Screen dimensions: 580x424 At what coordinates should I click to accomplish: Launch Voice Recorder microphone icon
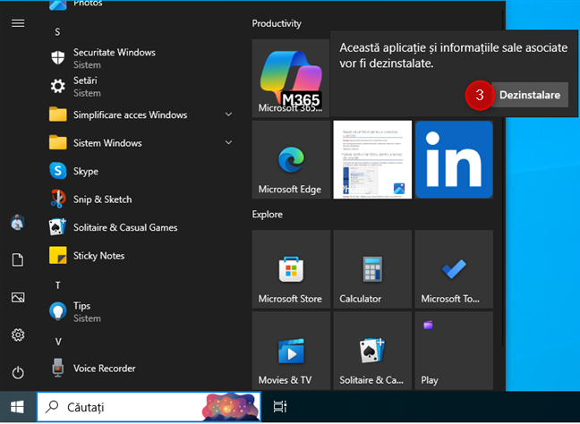pos(57,368)
